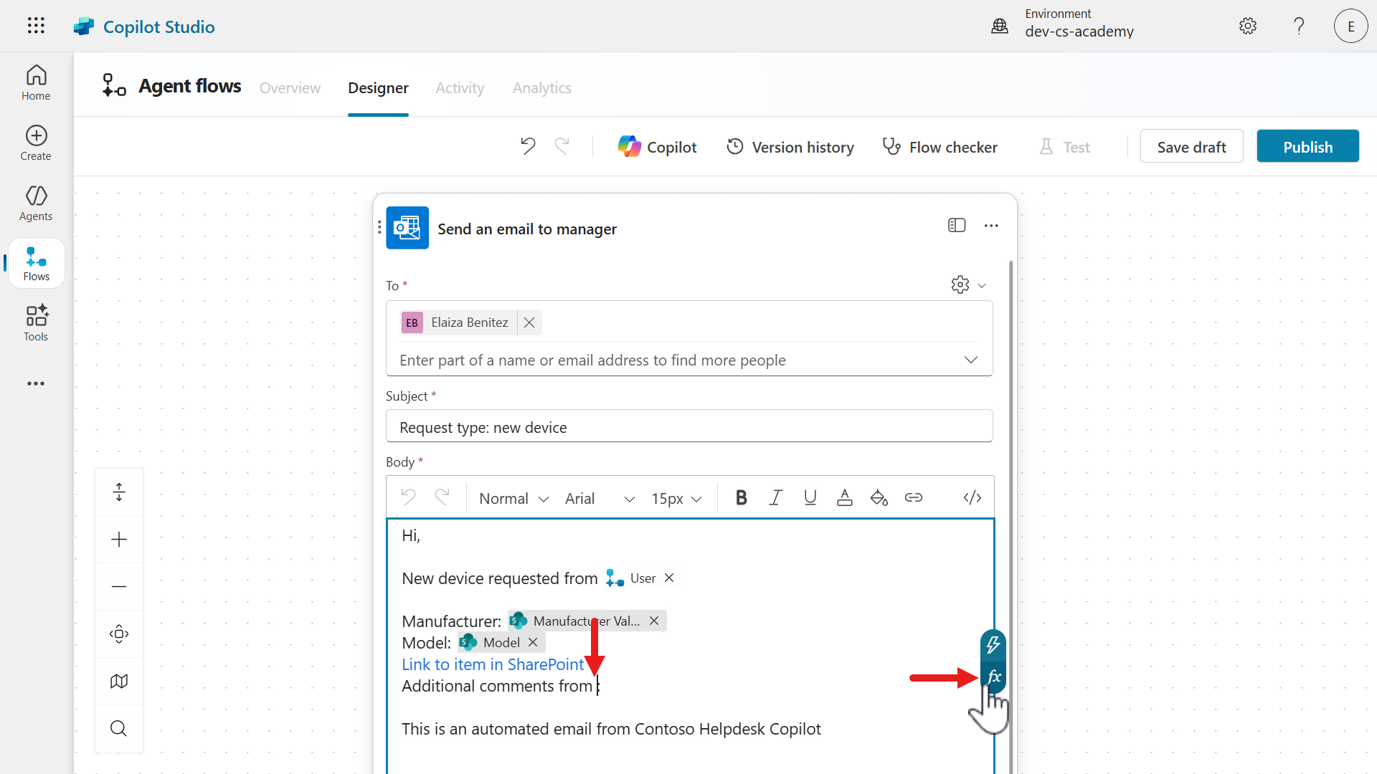Click fit to view canvas icon
Image resolution: width=1377 pixels, height=774 pixels.
click(119, 634)
